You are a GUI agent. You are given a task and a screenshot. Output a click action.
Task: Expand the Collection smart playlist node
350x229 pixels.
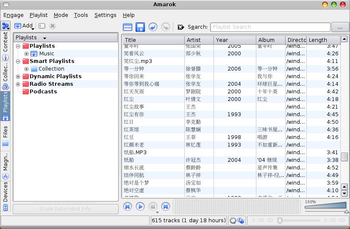[26, 69]
